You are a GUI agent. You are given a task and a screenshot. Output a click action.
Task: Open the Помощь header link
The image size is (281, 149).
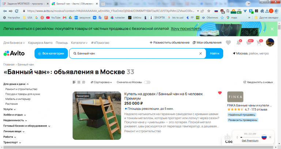[61, 43]
